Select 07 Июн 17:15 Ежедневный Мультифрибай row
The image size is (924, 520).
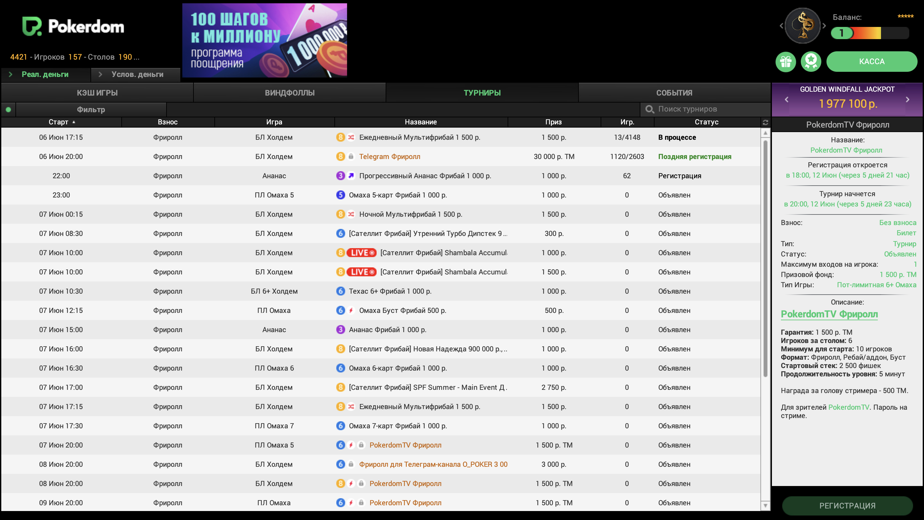pyautogui.click(x=381, y=407)
